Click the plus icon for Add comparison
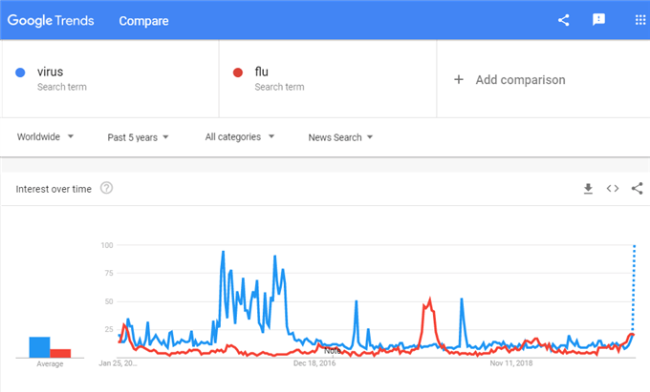 pyautogui.click(x=459, y=79)
